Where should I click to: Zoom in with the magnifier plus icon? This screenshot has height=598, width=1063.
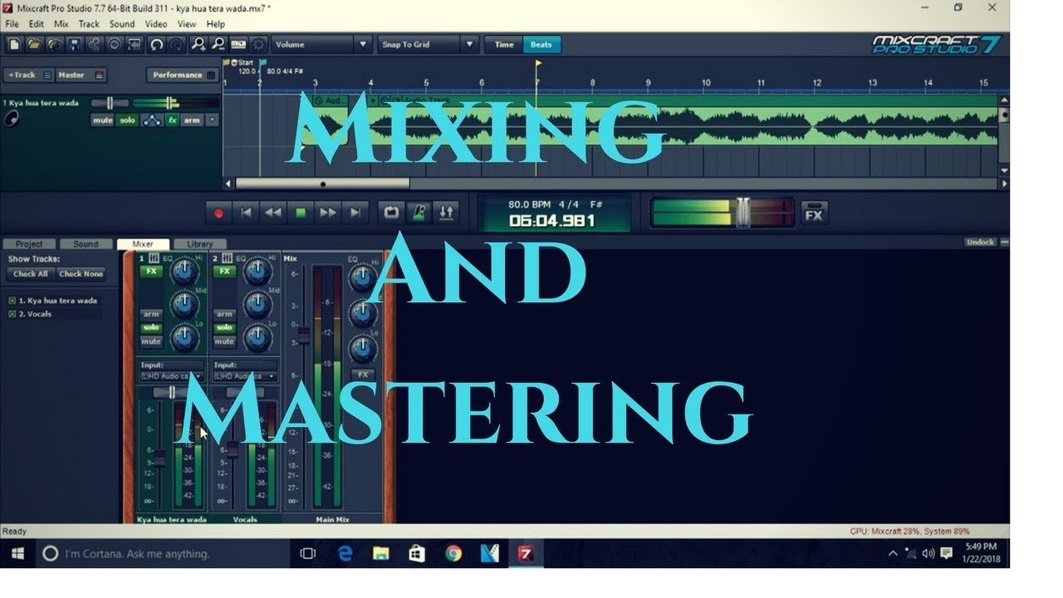pyautogui.click(x=198, y=45)
